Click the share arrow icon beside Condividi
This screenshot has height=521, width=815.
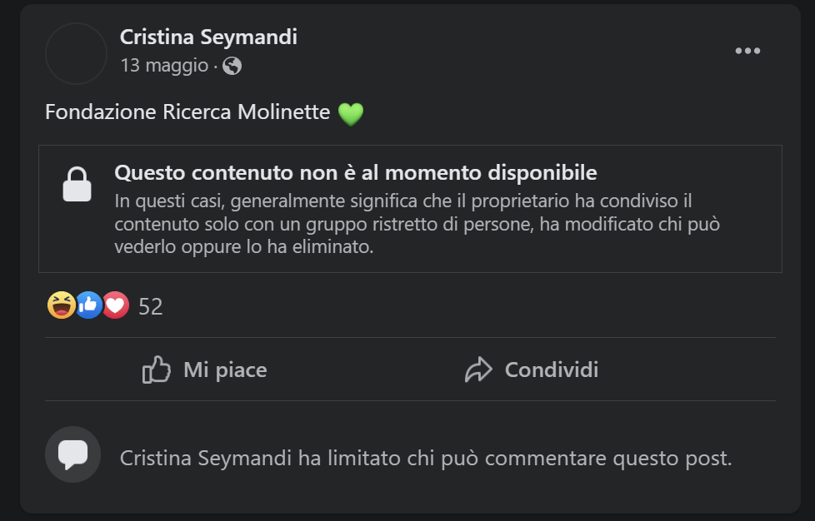479,370
